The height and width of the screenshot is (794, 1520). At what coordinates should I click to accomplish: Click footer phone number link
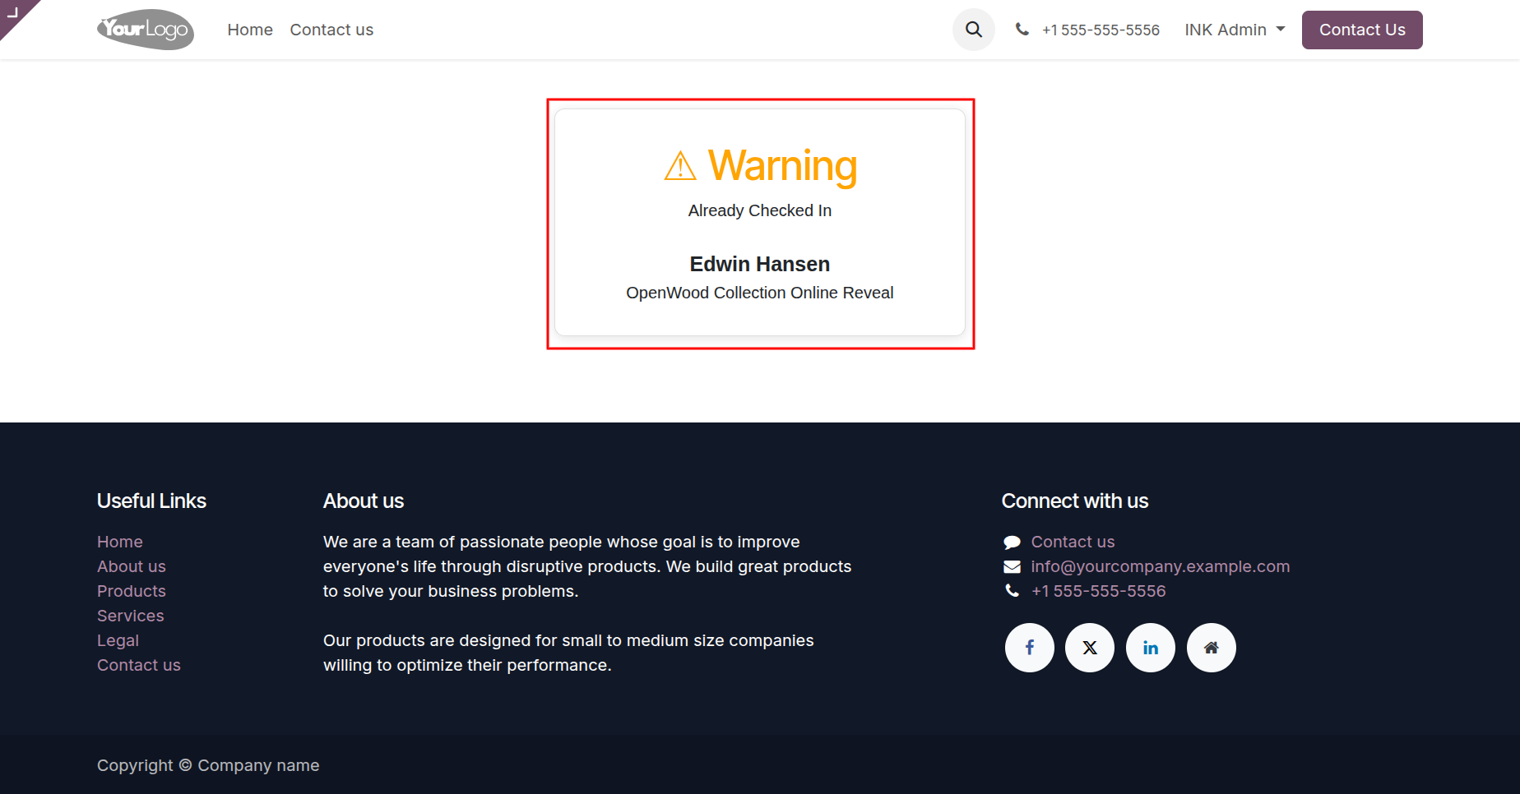[1098, 591]
